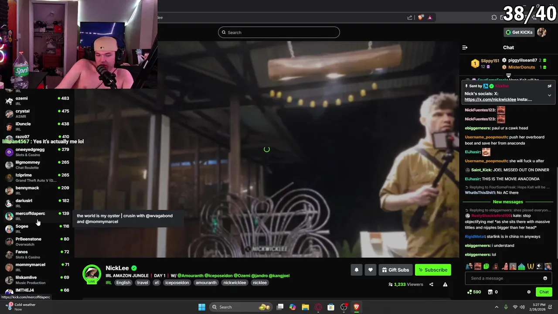
Task: Show hidden system tray icons
Action: click(x=496, y=307)
